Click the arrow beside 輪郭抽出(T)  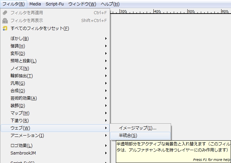pyautogui.click(x=106, y=76)
